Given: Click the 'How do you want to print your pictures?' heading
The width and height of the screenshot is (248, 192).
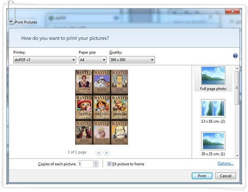Looking at the screenshot, I should click(65, 38).
